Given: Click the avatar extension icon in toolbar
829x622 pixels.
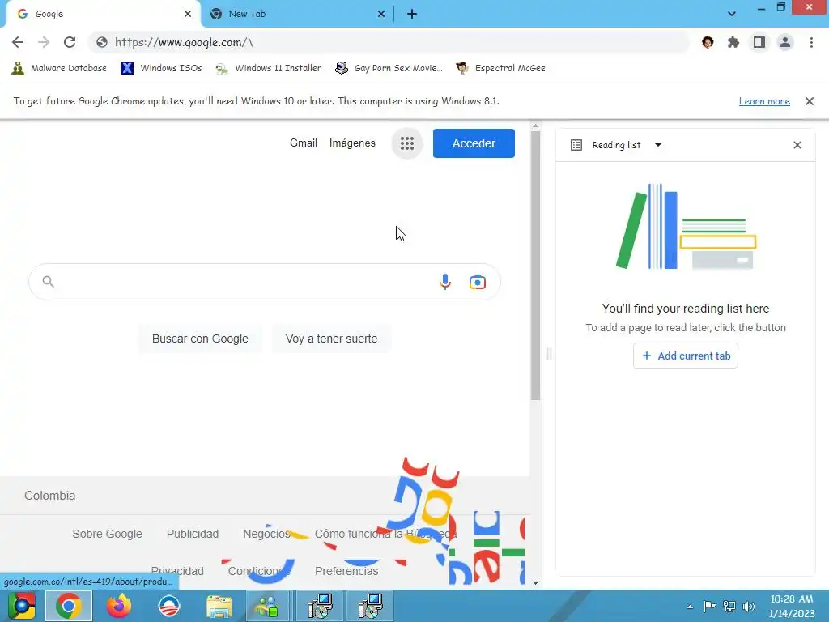Looking at the screenshot, I should coord(708,42).
